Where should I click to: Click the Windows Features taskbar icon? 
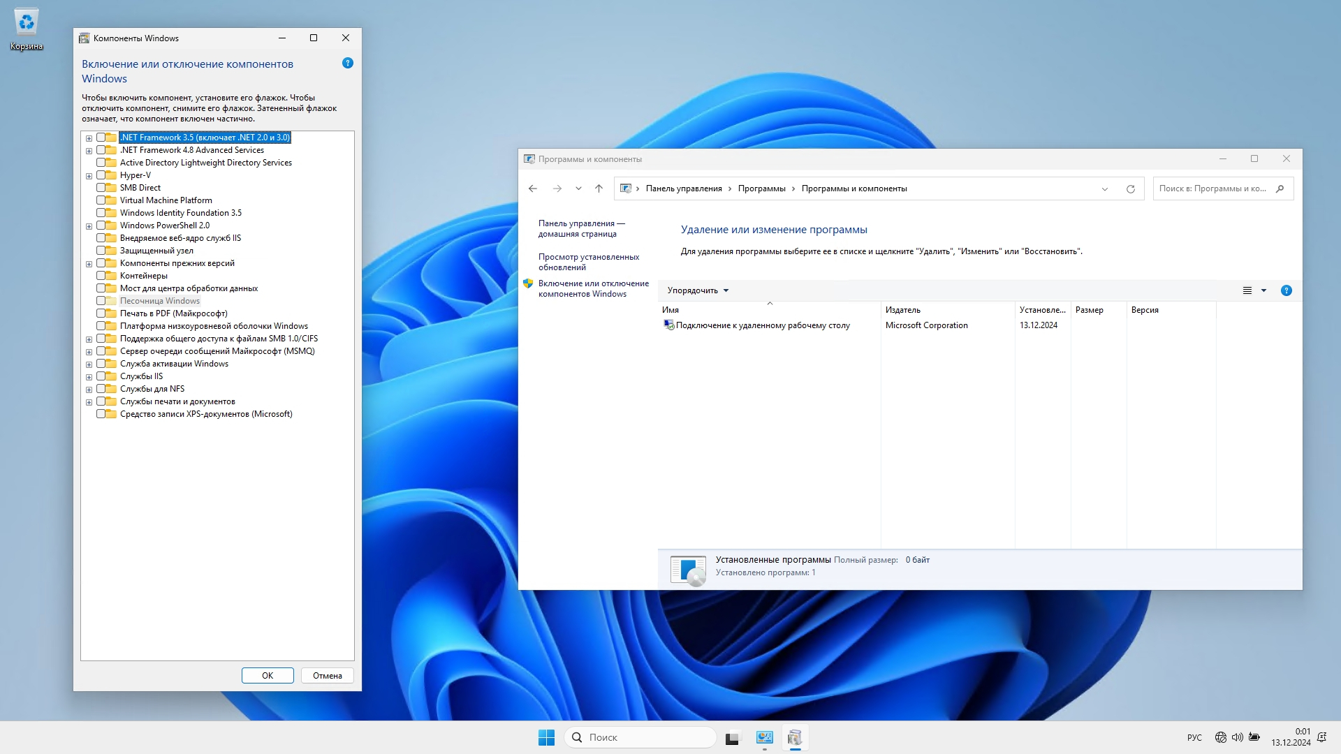tap(795, 737)
